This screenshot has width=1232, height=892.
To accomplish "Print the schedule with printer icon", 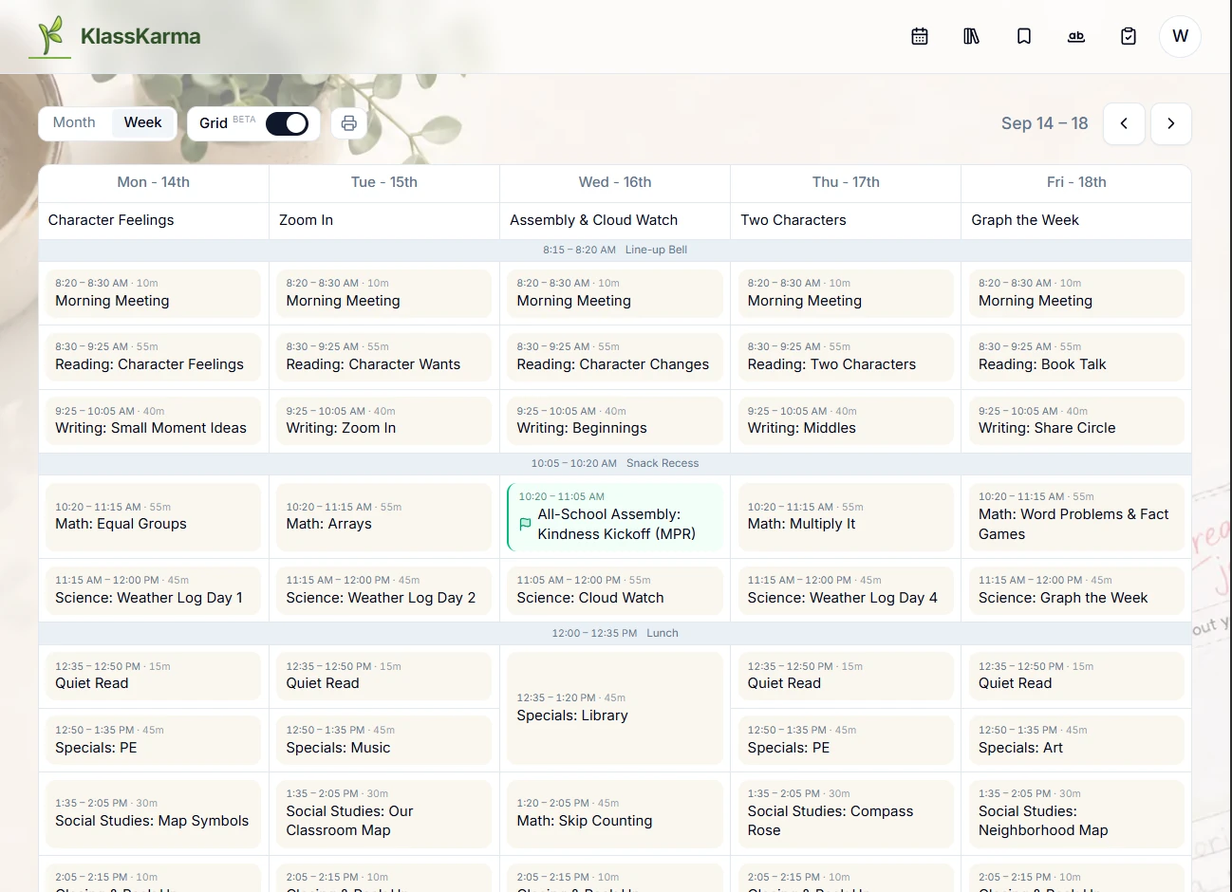I will click(x=349, y=123).
